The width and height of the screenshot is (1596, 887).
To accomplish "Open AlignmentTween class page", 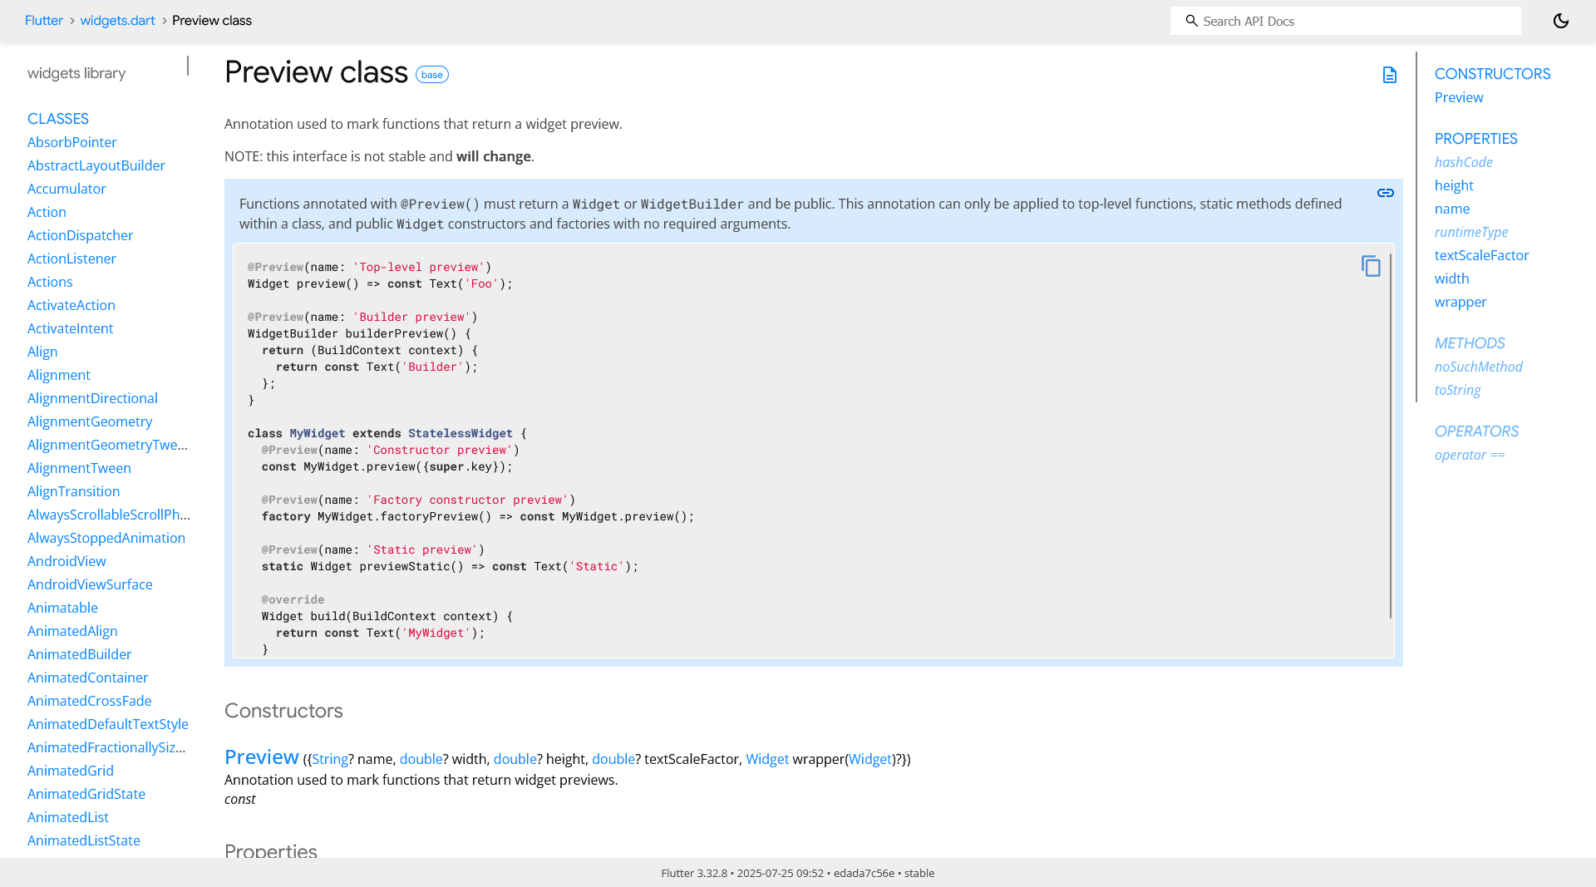I will click(79, 468).
